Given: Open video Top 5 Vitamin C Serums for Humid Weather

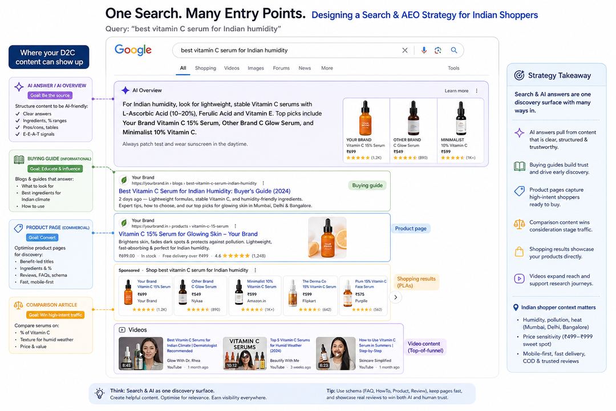Looking at the screenshot, I should (x=290, y=345).
